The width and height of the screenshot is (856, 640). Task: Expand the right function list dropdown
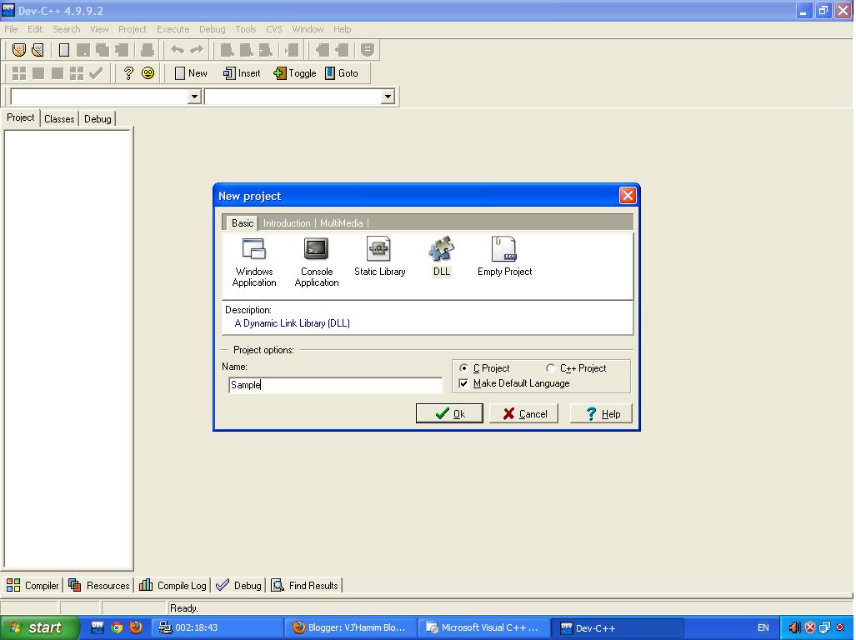(388, 97)
